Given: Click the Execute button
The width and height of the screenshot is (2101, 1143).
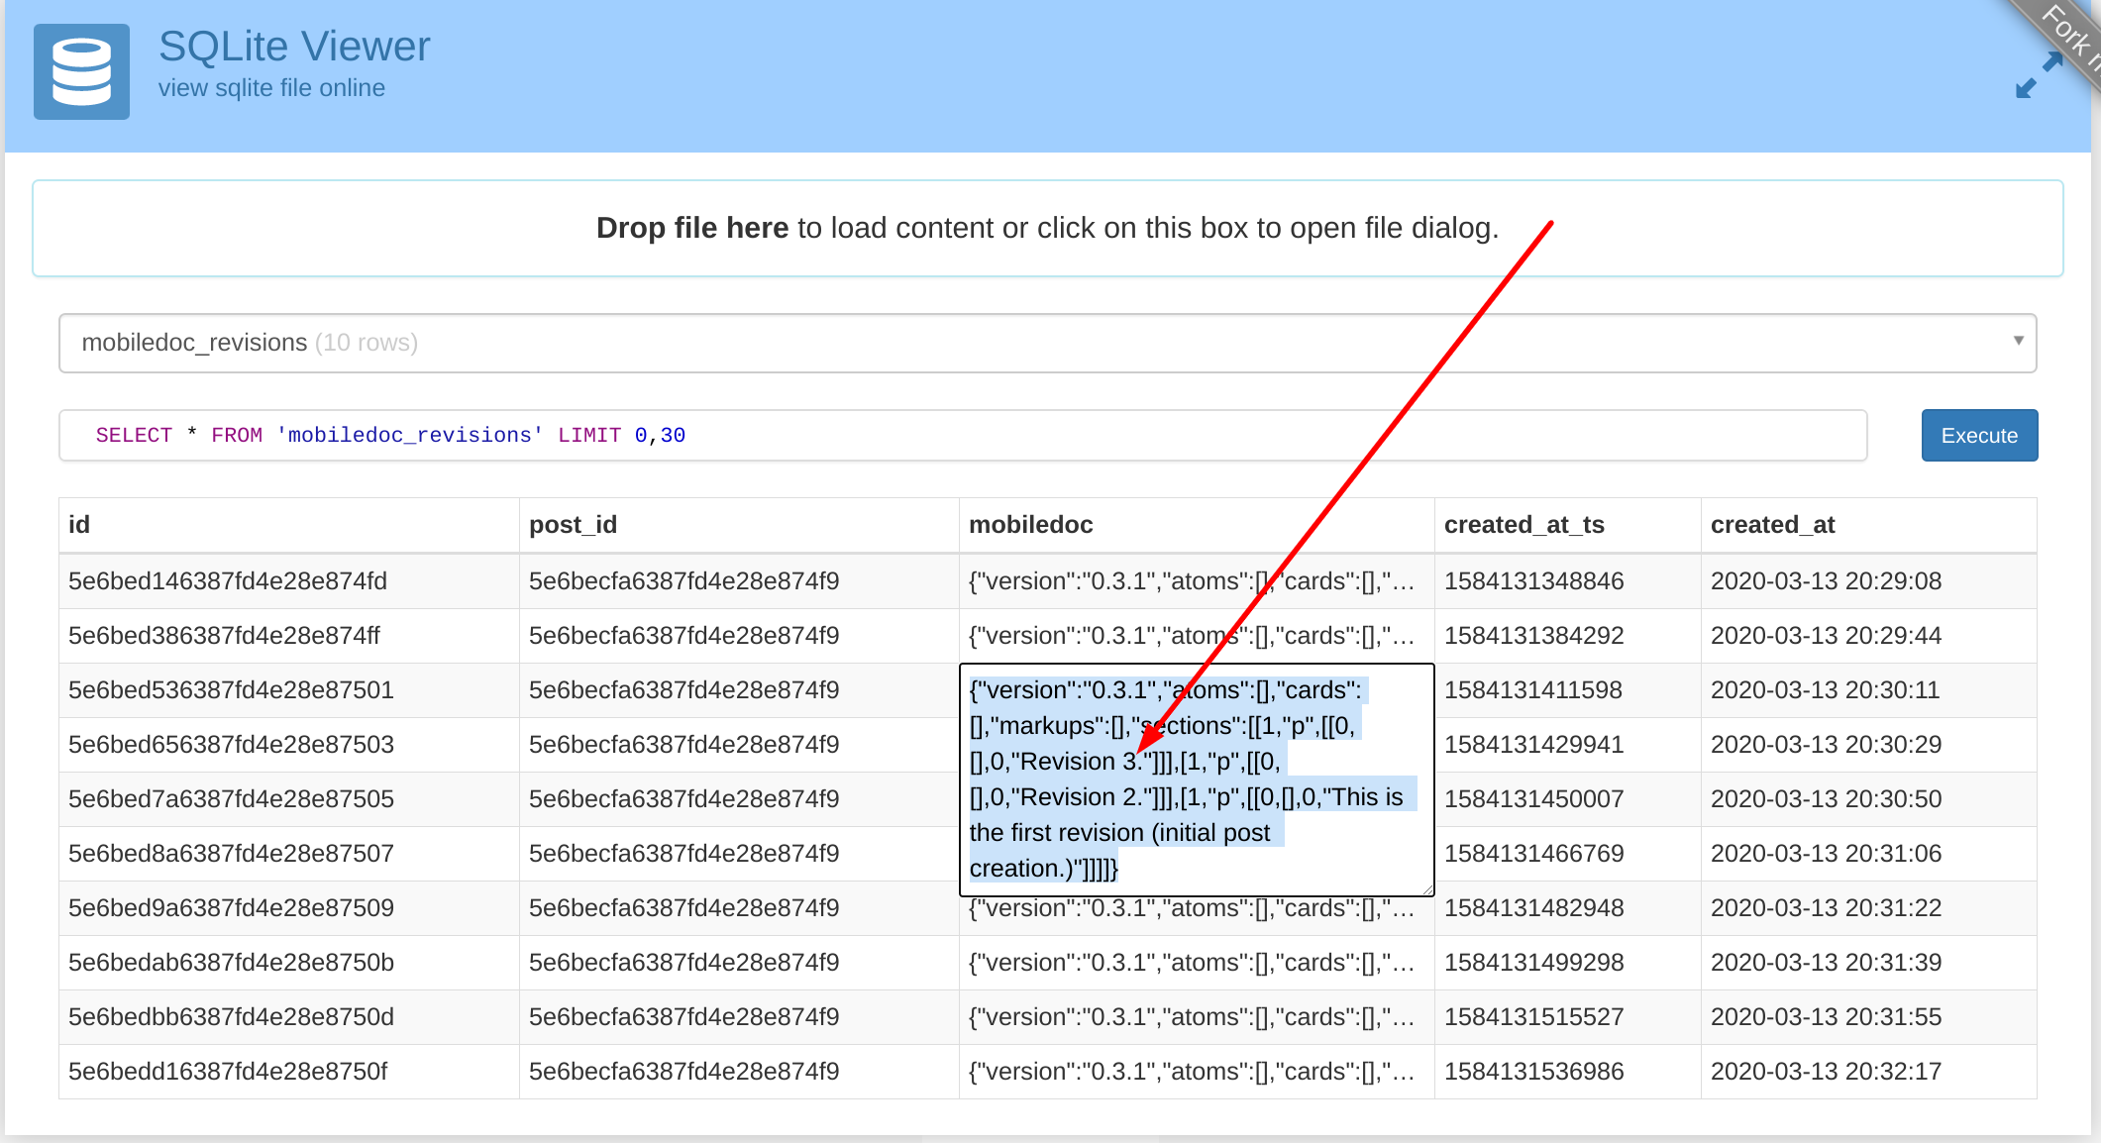Looking at the screenshot, I should click(1979, 435).
